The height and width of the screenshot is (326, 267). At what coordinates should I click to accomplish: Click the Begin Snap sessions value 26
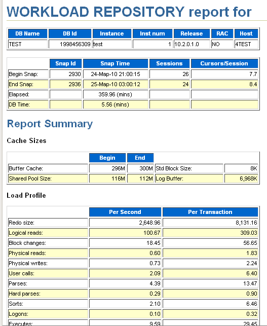pyautogui.click(x=170, y=74)
